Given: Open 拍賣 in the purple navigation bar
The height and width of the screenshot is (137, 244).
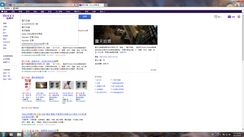Looking at the screenshot, I should point(94,12).
